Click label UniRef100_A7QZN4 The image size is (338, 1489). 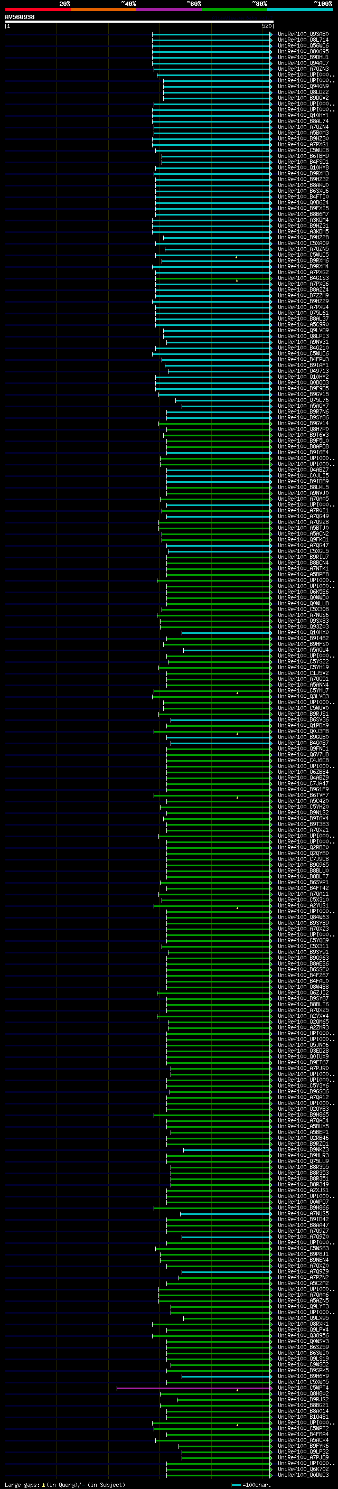(303, 127)
